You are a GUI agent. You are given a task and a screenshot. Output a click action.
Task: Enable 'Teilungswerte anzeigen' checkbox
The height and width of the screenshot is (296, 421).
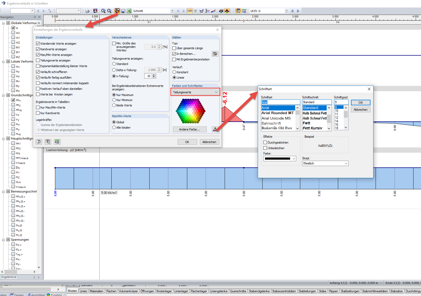coord(38,60)
